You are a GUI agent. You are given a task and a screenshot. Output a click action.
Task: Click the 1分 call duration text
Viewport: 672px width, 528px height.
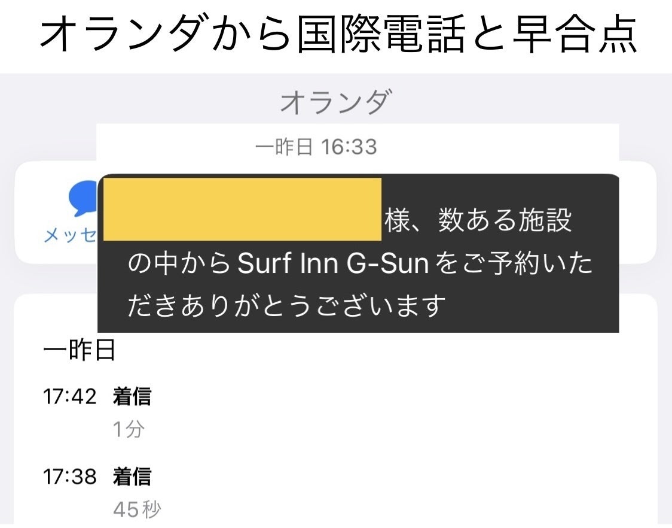pos(129,429)
